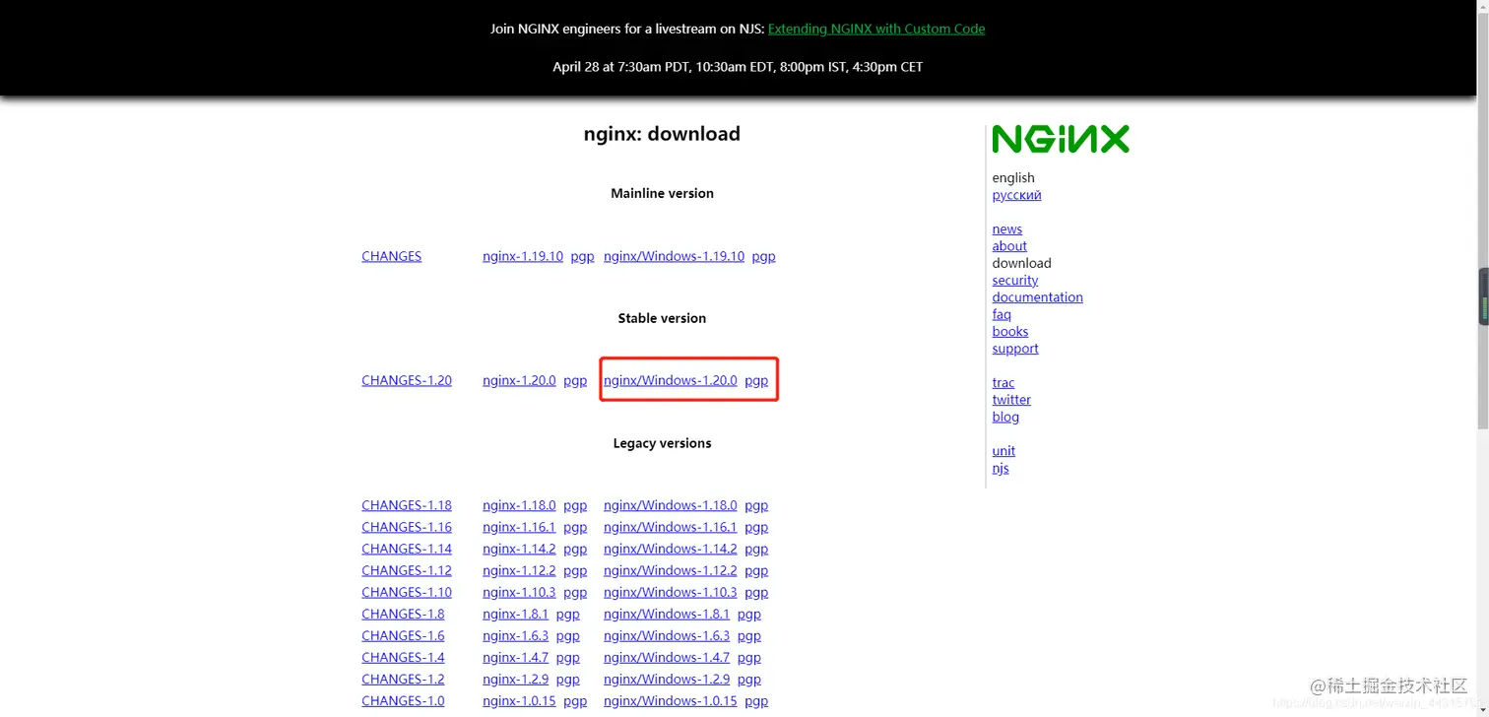1489x717 pixels.
Task: Download nginx-1.18.0 source
Action: 519,505
